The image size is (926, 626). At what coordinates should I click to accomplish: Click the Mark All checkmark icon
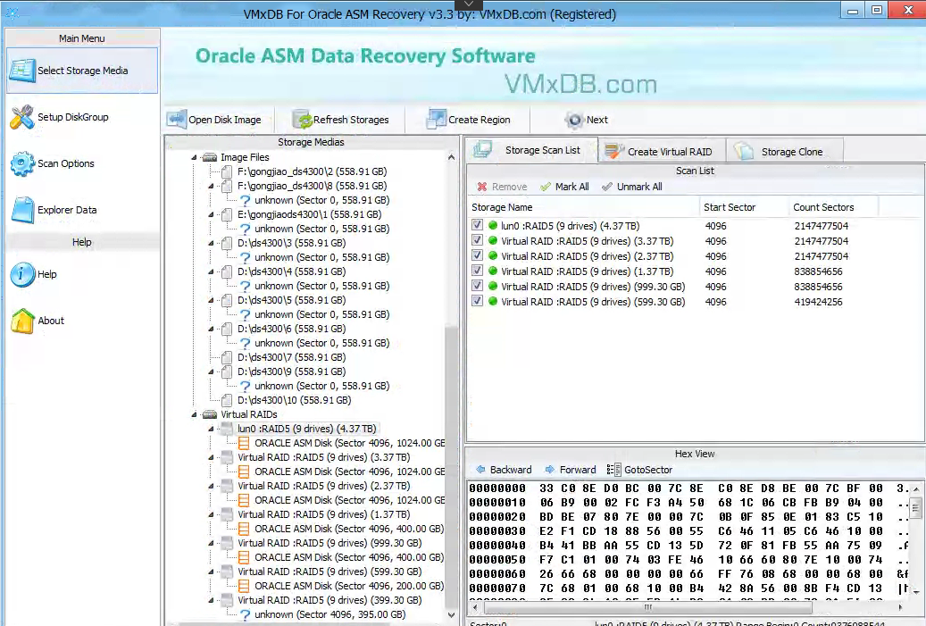(x=546, y=187)
